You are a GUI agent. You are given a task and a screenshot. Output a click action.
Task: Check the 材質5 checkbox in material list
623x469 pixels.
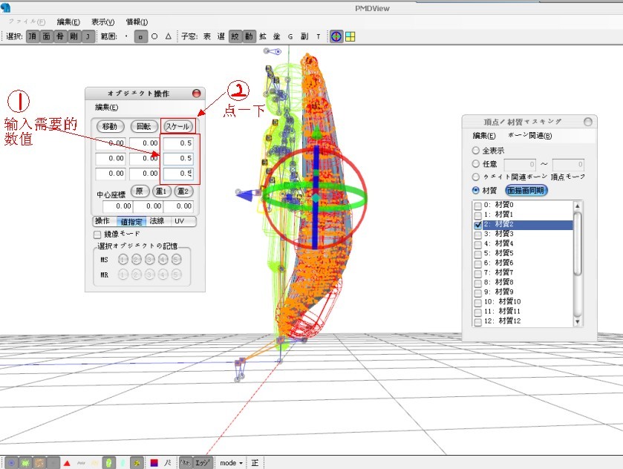point(478,253)
